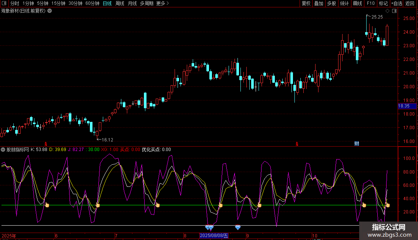Click the red S marker near May
This screenshot has height=240, width=418.
pyautogui.click(x=46, y=144)
